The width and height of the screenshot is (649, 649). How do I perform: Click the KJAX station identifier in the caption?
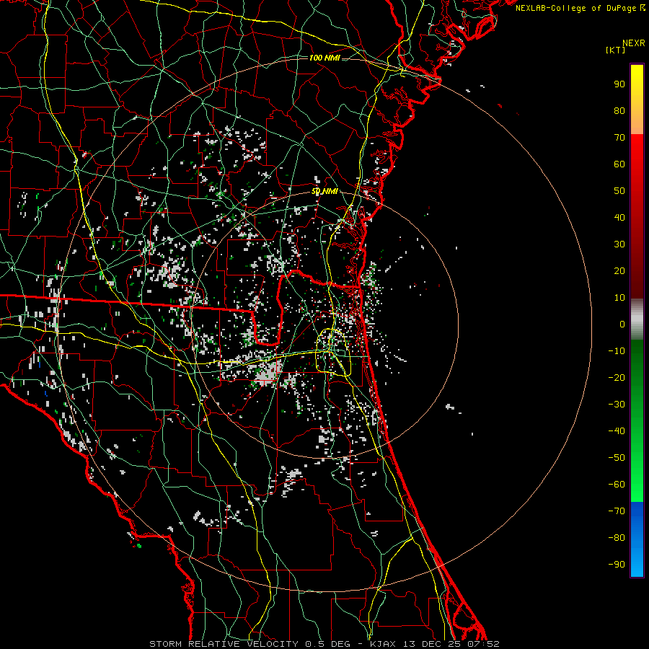(x=383, y=644)
